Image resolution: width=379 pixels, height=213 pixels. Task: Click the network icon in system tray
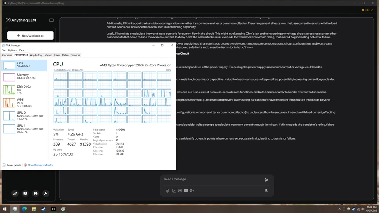click(358, 209)
